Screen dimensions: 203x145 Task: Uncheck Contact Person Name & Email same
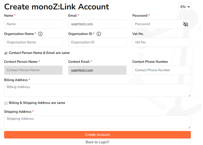(x=6, y=53)
